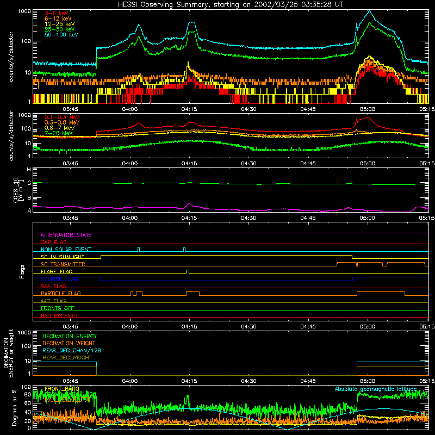Select the 12-25 keV legend label
This screenshot has height=435, width=435.
(59, 24)
